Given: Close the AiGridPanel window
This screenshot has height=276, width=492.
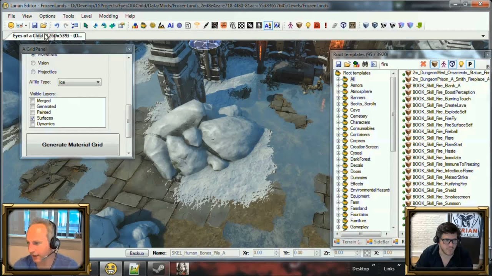Looking at the screenshot, I should [129, 49].
